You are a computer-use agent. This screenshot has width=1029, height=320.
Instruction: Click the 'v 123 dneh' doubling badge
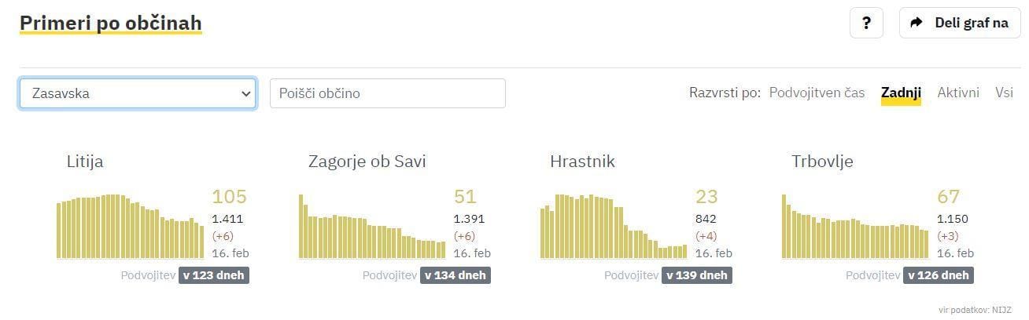[x=214, y=275]
